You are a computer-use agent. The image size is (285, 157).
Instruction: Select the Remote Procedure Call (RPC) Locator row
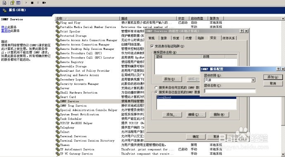click(87, 58)
